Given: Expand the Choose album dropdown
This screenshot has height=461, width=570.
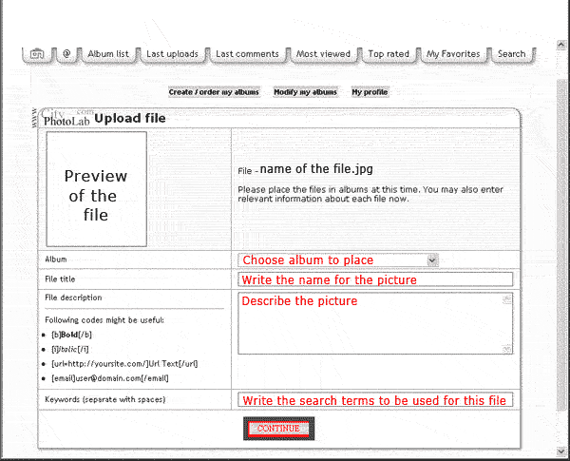Looking at the screenshot, I should (x=331, y=259).
